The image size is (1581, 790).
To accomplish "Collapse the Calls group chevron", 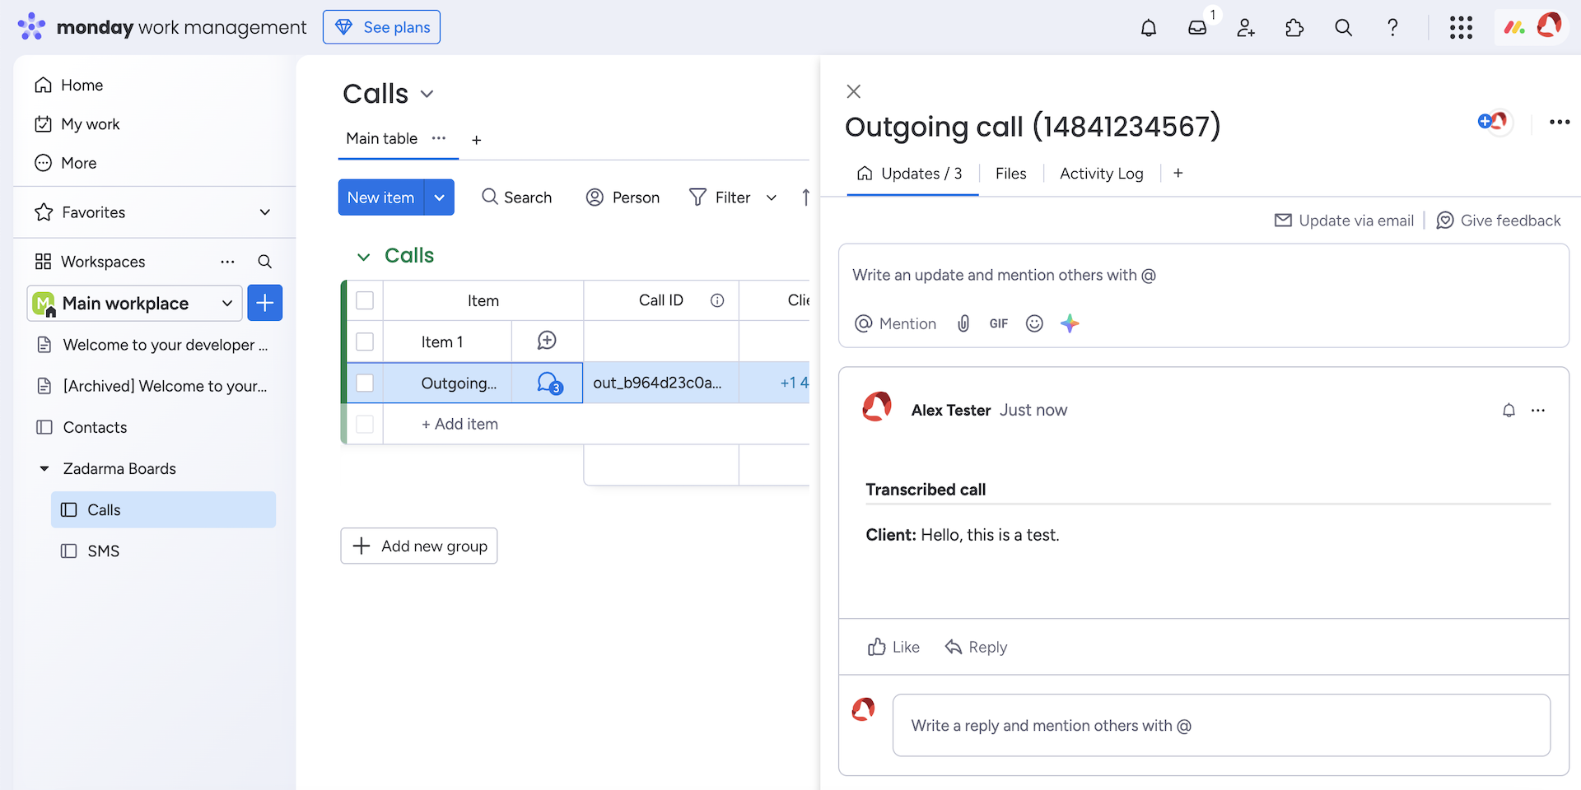I will tap(363, 257).
